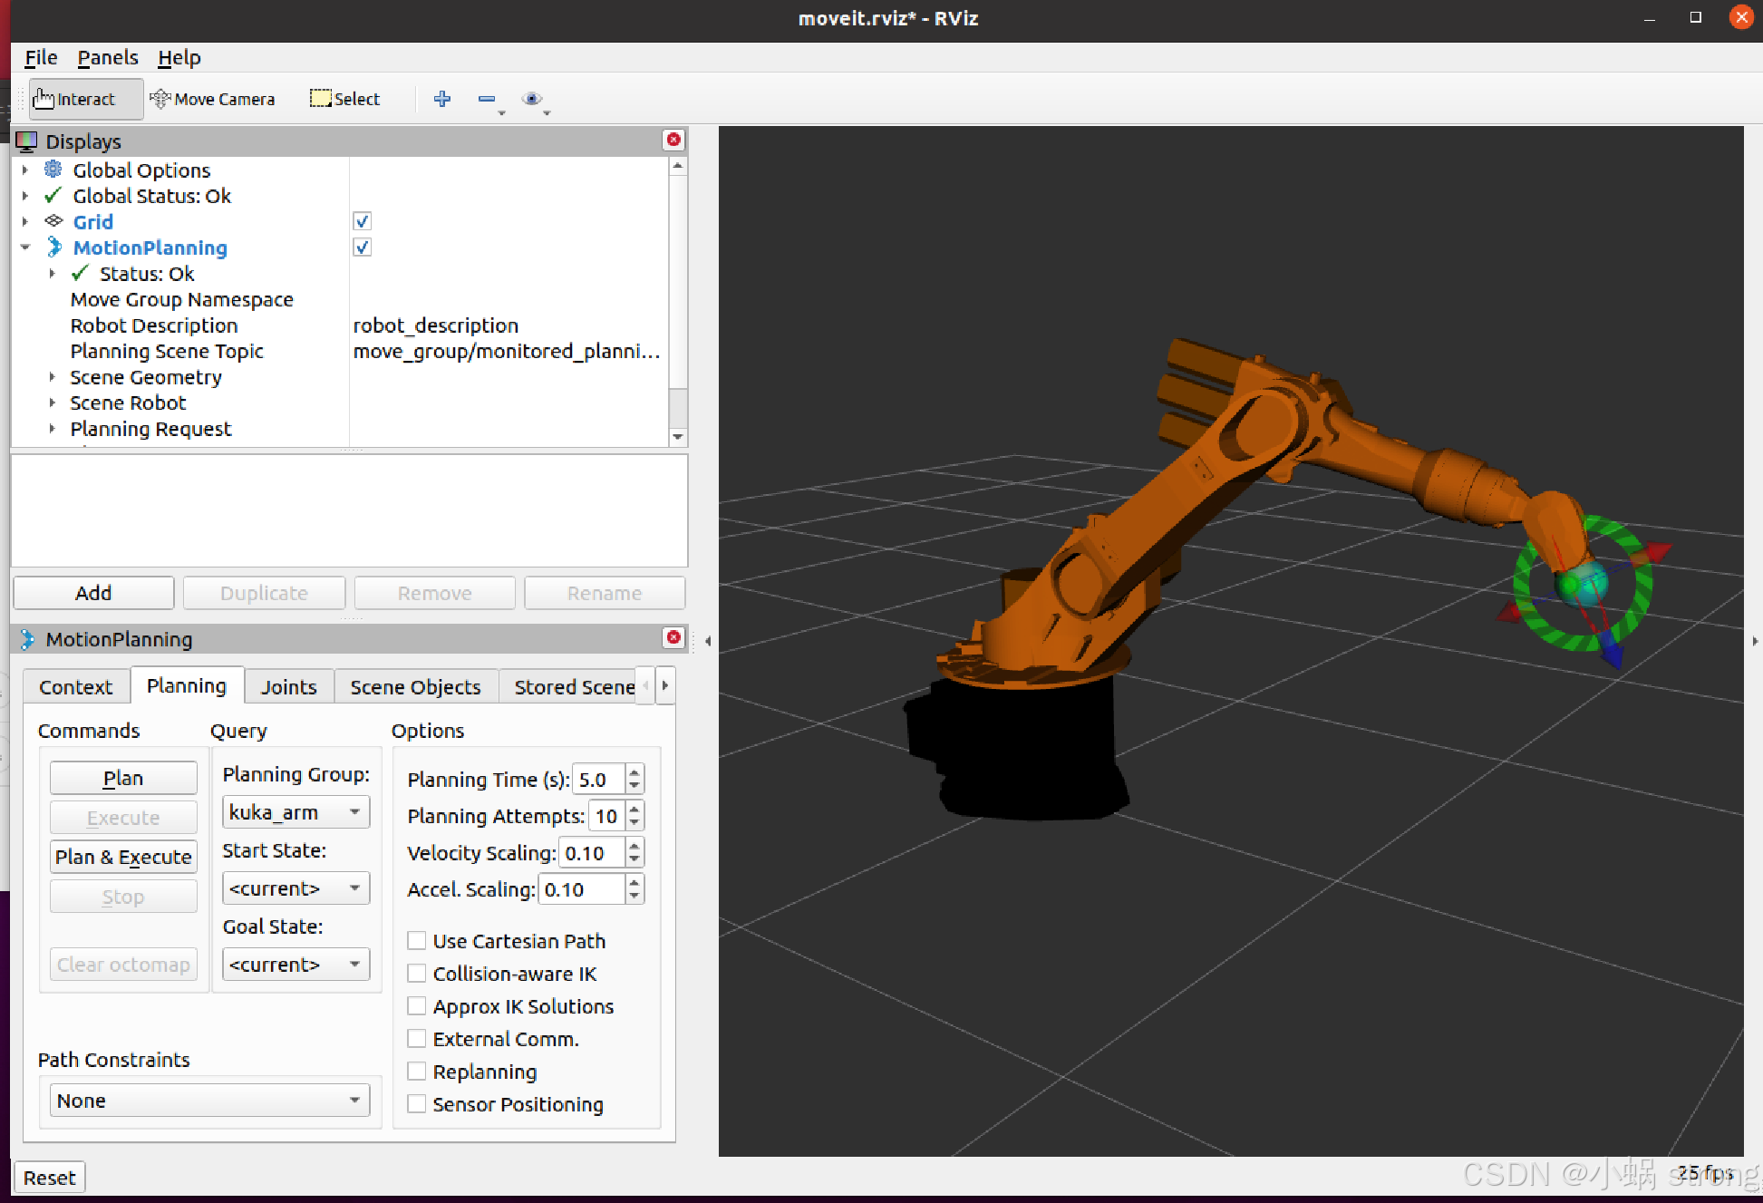The height and width of the screenshot is (1203, 1763).
Task: Enable Use Cartesian Path option
Action: click(x=417, y=941)
